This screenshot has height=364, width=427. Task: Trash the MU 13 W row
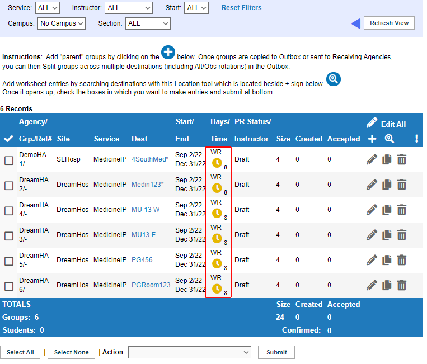click(402, 210)
